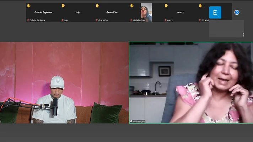253x142 pixels.
Task: Click the raised hand icon on Juju's tile
Action: click(63, 6)
